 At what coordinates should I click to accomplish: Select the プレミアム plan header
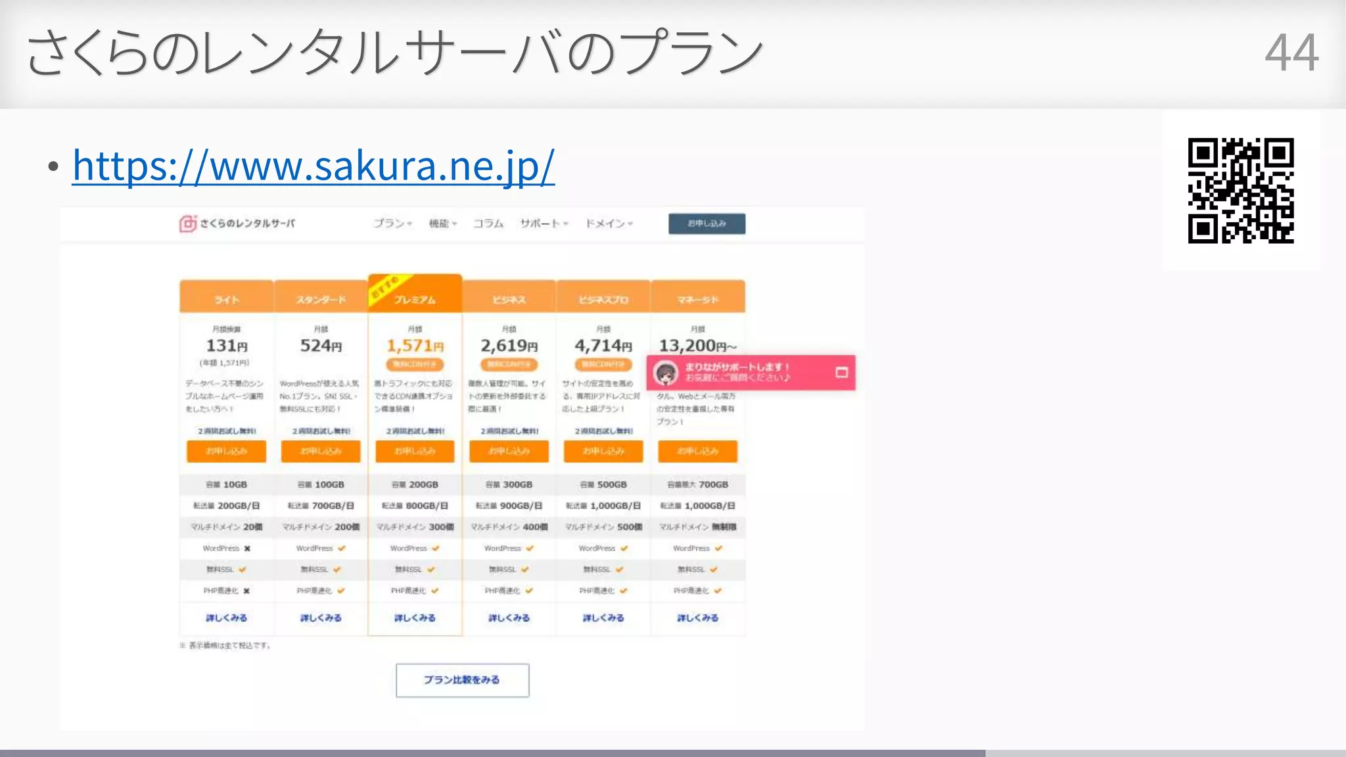click(x=415, y=294)
